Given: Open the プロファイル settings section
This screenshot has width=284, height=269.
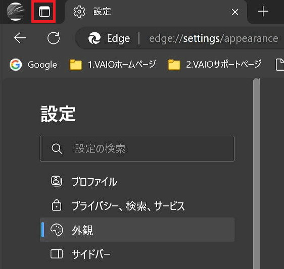Looking at the screenshot, I should click(x=137, y=182).
